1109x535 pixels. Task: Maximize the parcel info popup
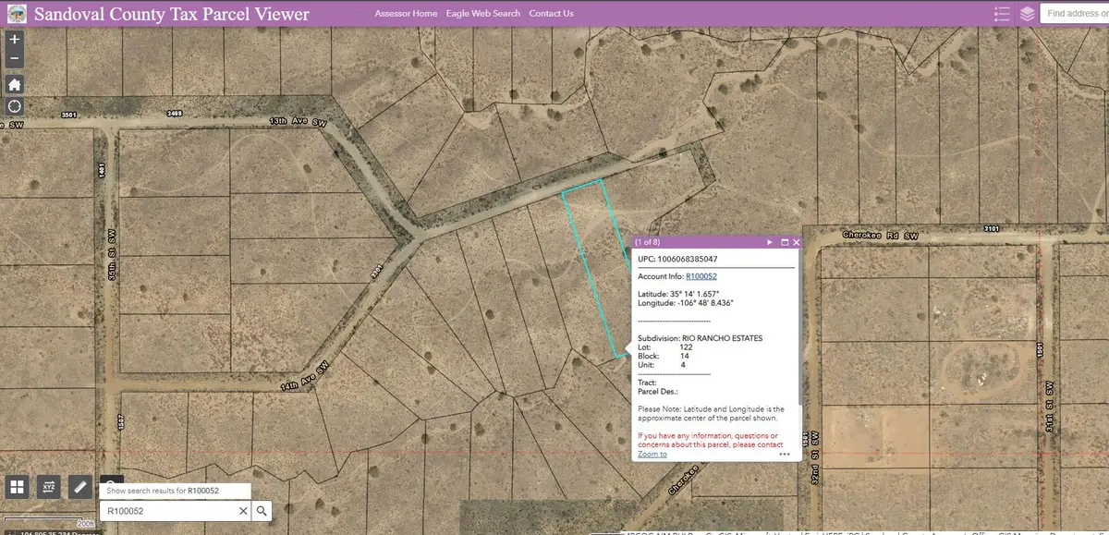coord(785,242)
